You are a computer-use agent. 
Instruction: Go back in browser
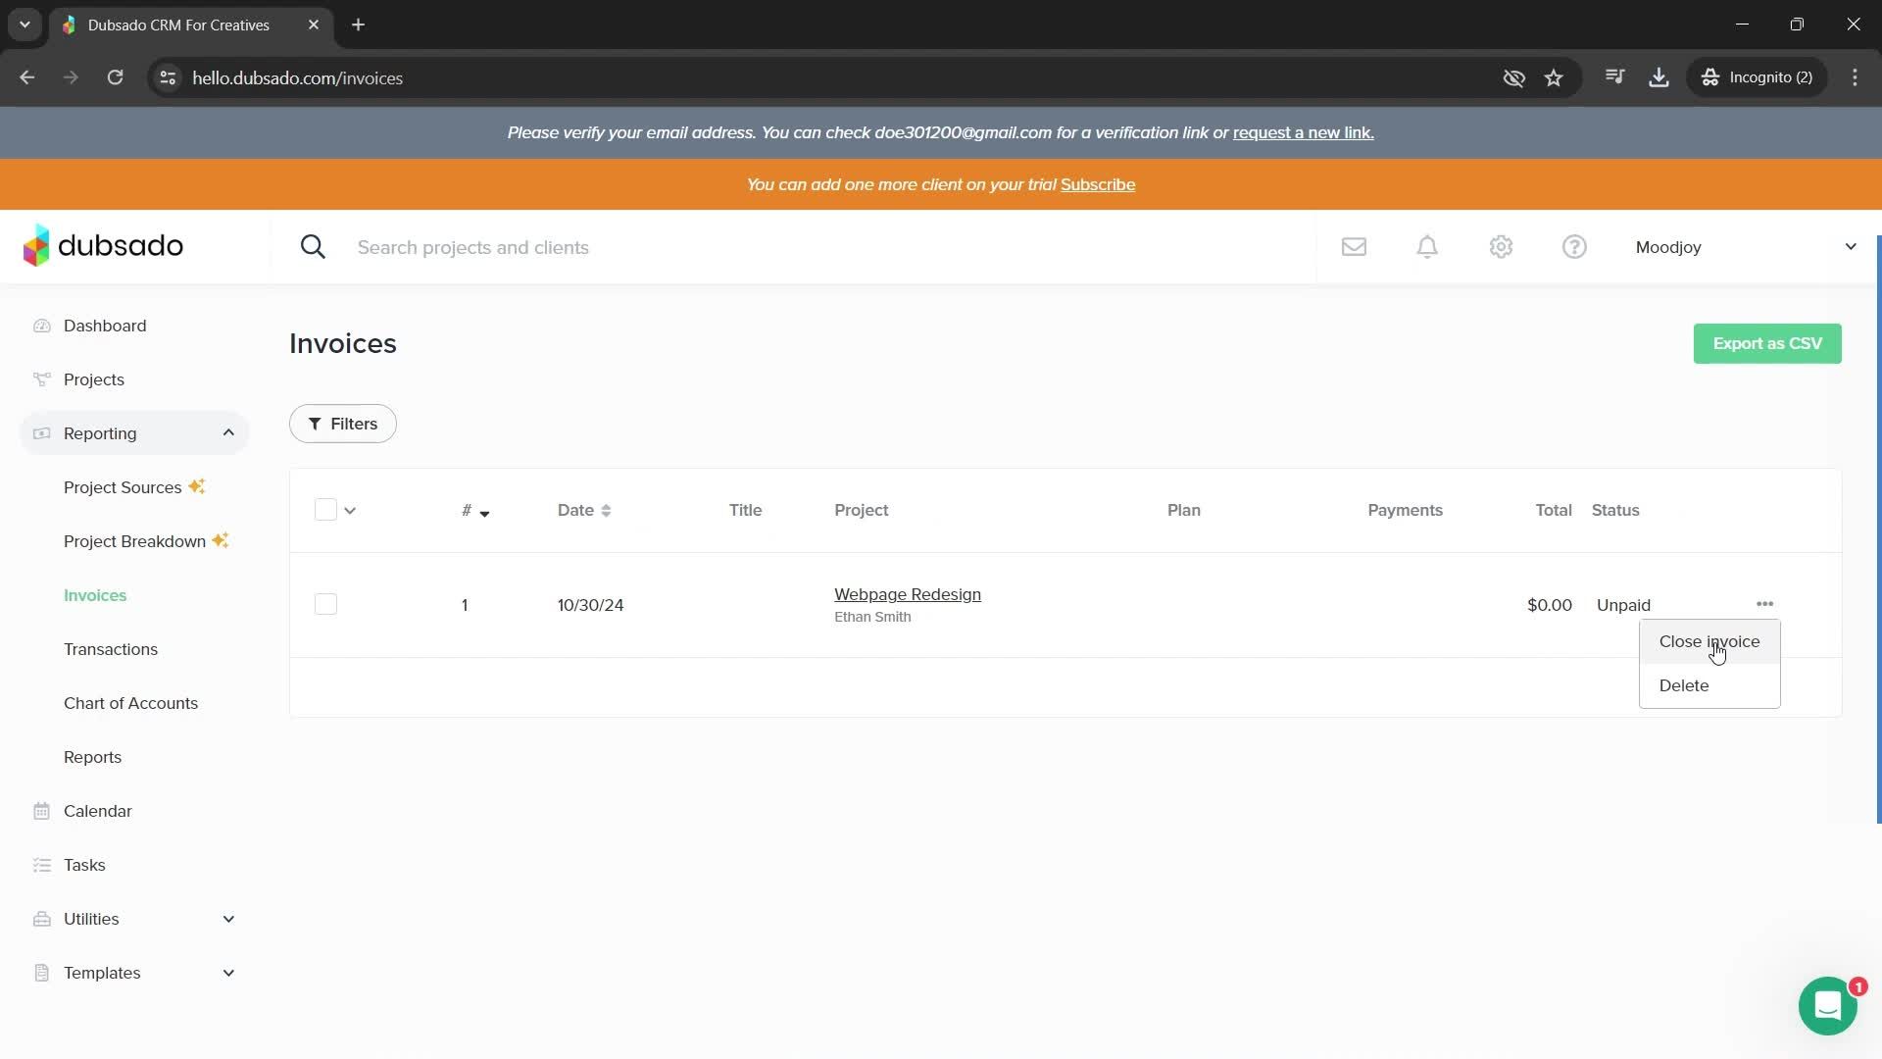coord(26,77)
